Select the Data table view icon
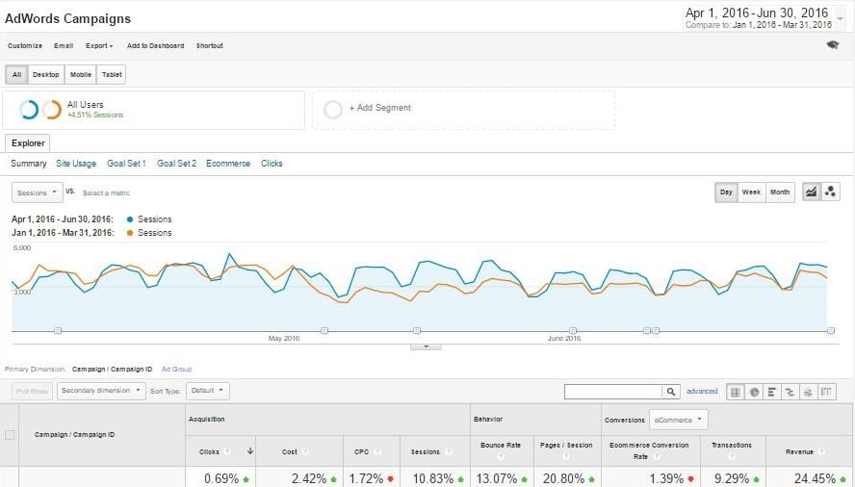Screen dimensions: 855x487 pos(736,392)
